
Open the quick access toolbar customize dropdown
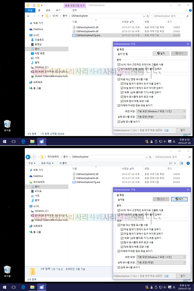pos(42,5)
